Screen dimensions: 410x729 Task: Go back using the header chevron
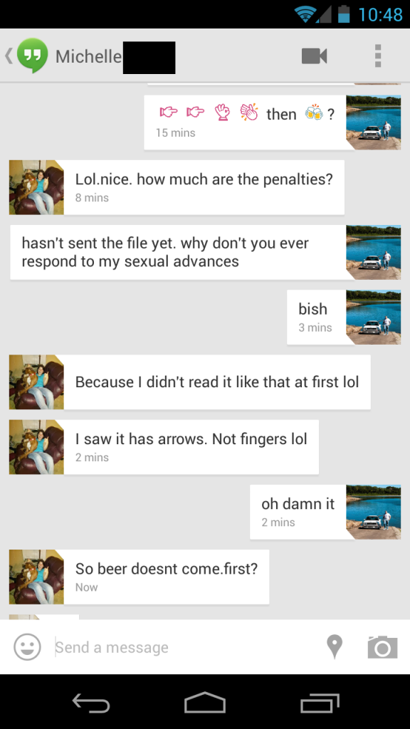click(9, 56)
